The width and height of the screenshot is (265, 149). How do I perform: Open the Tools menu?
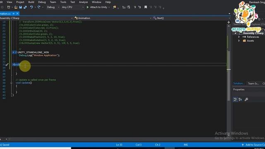click(x=63, y=2)
